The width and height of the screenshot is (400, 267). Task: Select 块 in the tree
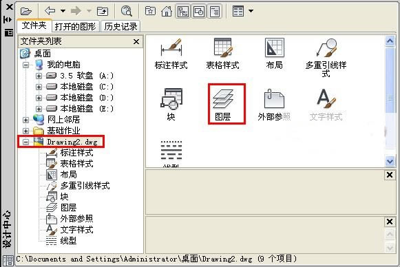click(x=64, y=197)
